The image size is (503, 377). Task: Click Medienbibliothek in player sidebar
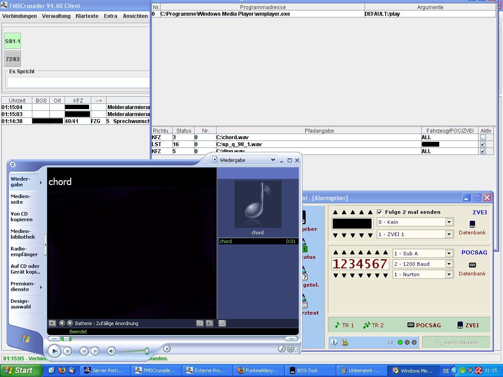(23, 234)
